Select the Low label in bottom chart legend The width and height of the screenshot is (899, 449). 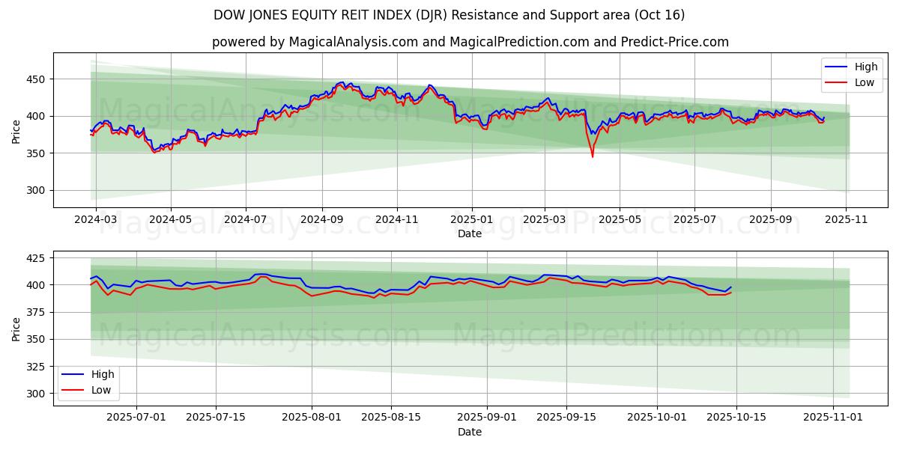(101, 390)
